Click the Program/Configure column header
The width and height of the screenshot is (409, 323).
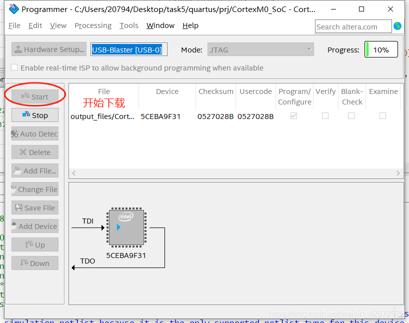coord(294,96)
